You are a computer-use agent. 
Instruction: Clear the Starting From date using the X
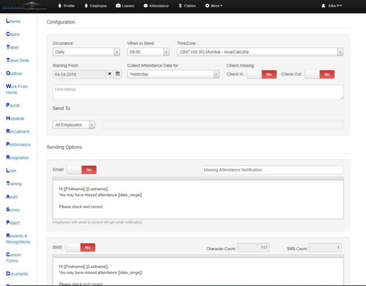pos(110,74)
